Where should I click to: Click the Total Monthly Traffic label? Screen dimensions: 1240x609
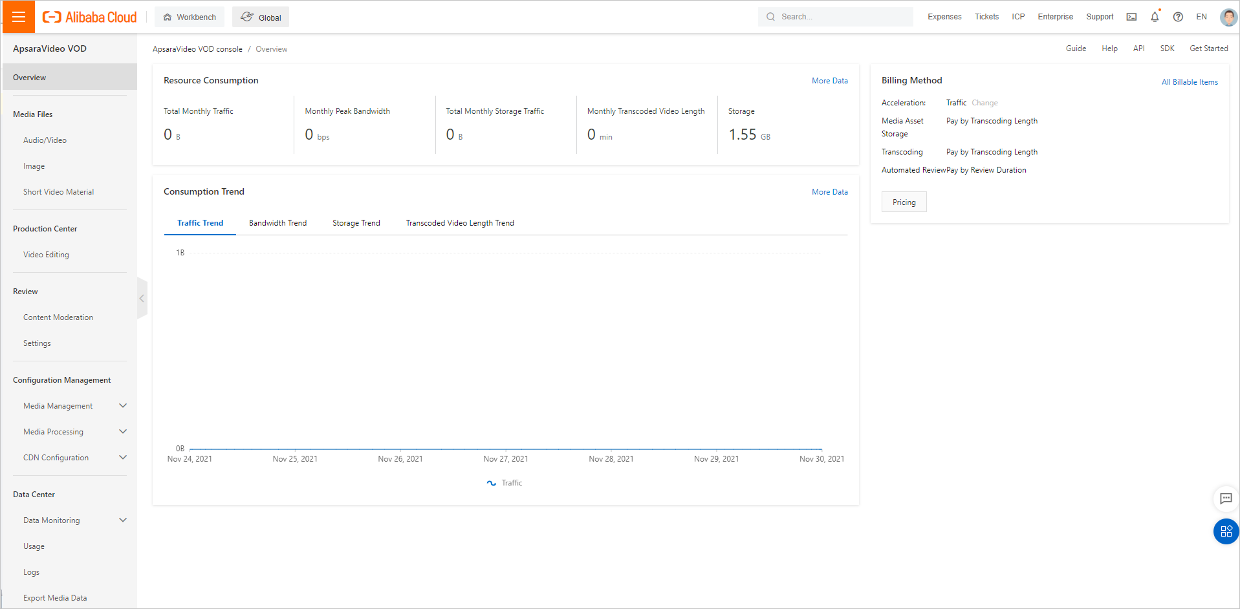click(x=198, y=111)
